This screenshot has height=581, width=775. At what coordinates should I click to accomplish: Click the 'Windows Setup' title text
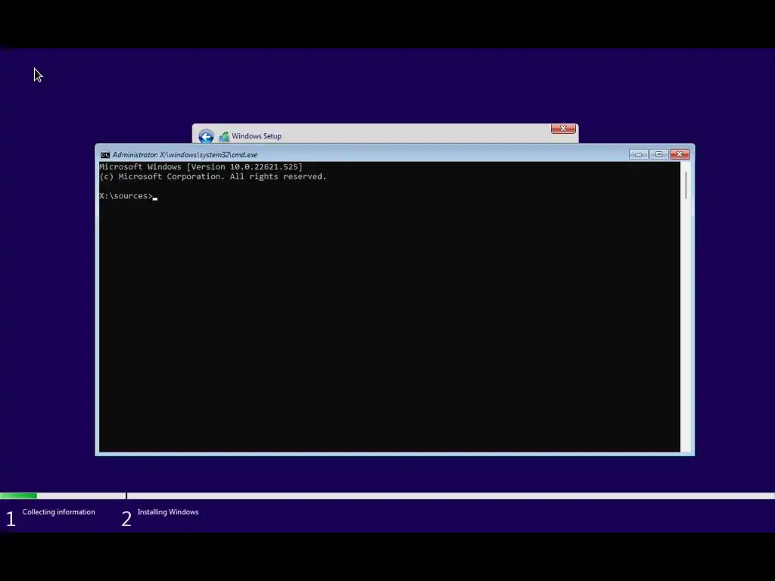(257, 136)
